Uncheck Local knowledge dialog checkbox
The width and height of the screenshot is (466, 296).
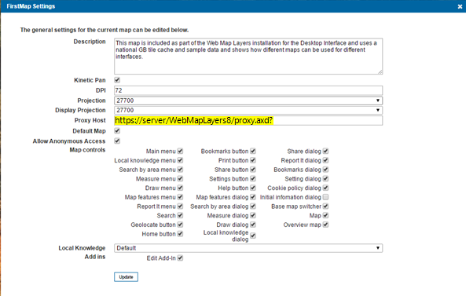(253, 236)
